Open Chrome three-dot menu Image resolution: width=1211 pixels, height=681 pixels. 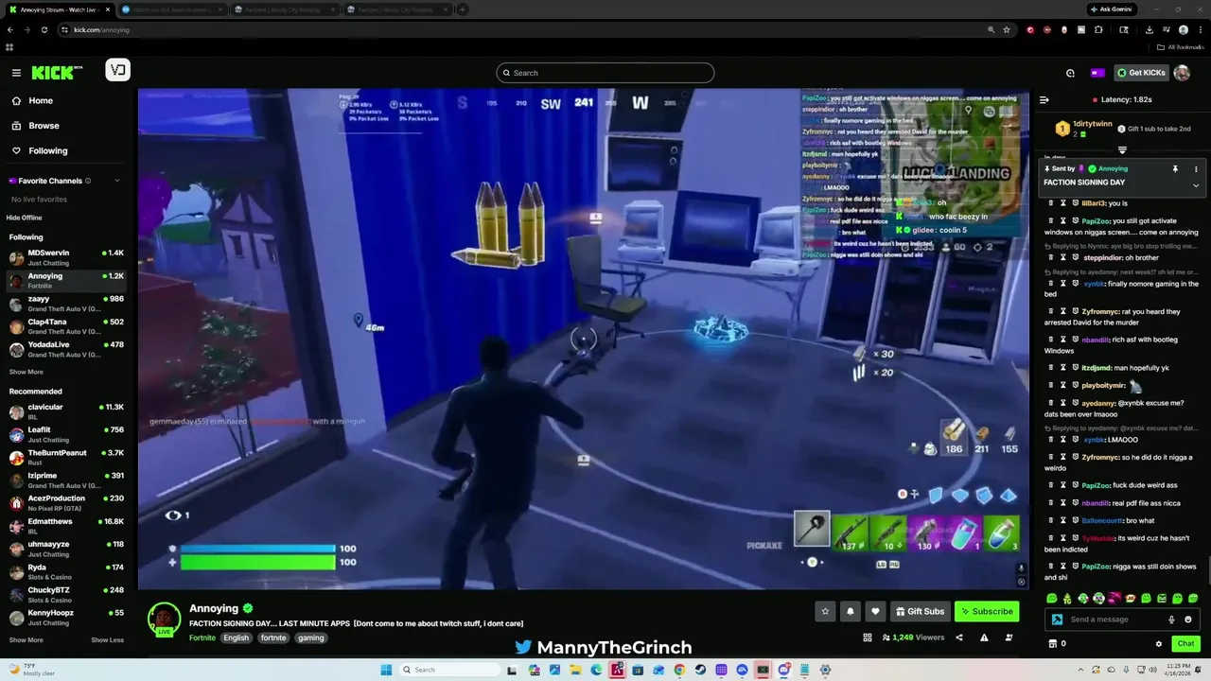[x=1200, y=29]
